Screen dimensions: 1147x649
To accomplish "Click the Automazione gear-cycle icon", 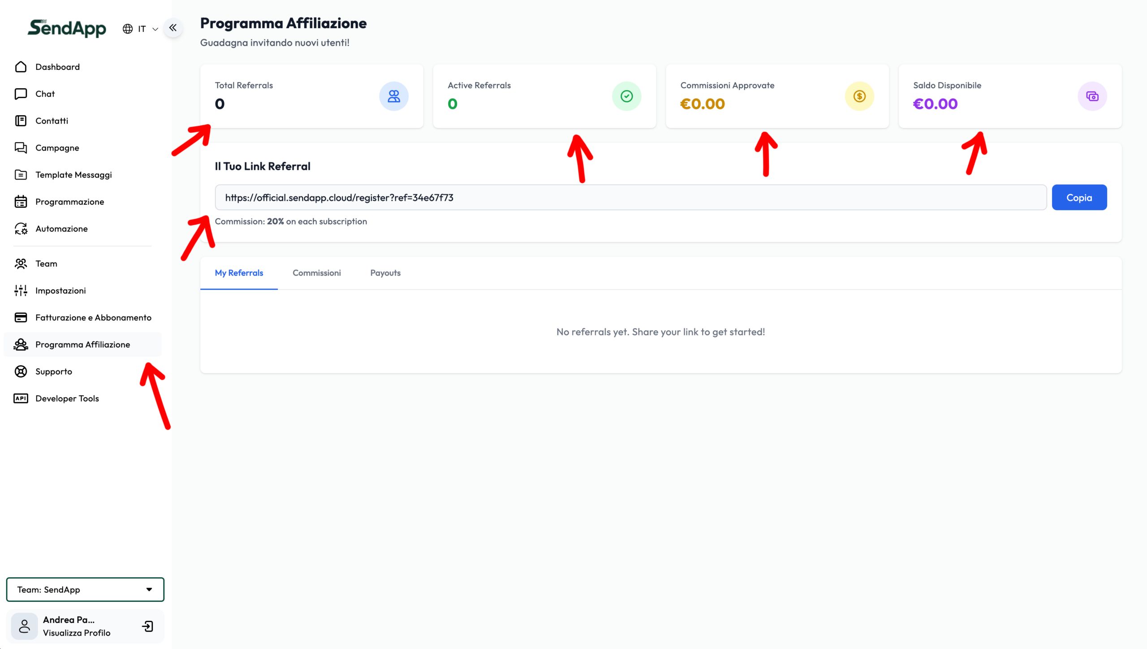I will pyautogui.click(x=21, y=229).
